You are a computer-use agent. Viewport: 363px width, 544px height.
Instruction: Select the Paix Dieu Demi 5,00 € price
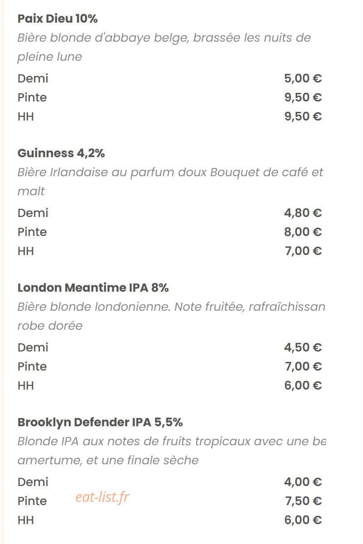[303, 78]
